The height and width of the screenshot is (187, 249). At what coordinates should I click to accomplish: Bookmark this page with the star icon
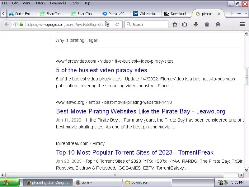(x=175, y=25)
